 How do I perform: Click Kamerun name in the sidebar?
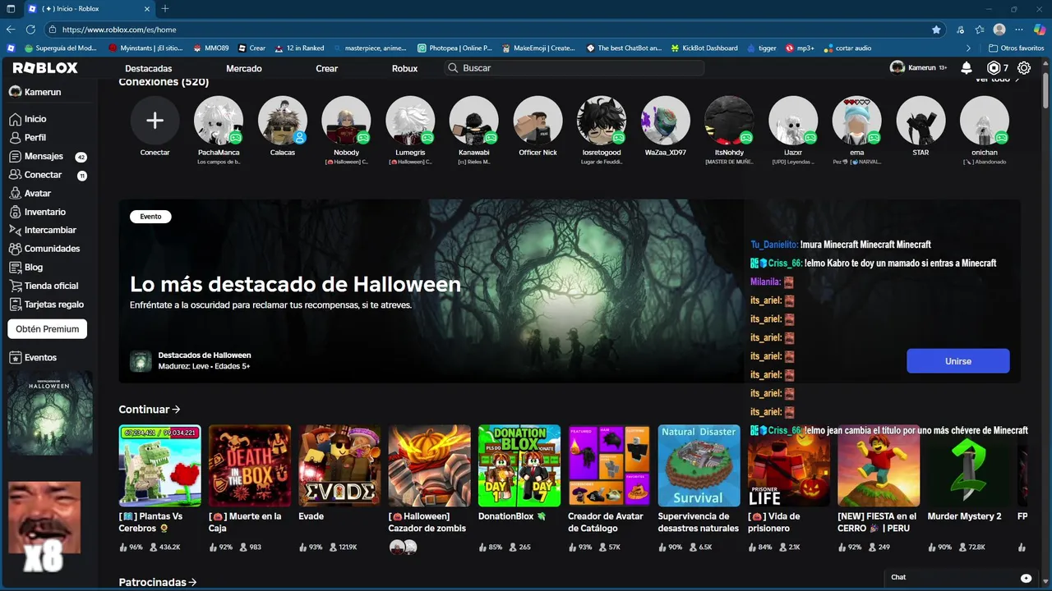(x=43, y=92)
